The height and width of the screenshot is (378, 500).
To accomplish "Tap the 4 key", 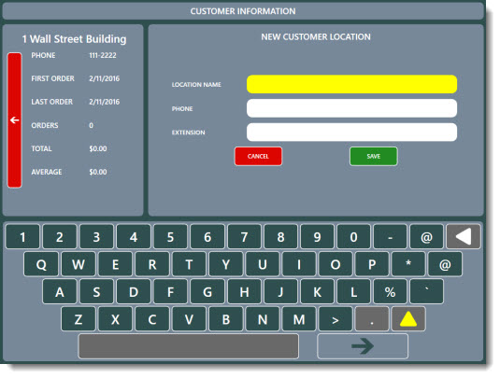I will [x=134, y=237].
